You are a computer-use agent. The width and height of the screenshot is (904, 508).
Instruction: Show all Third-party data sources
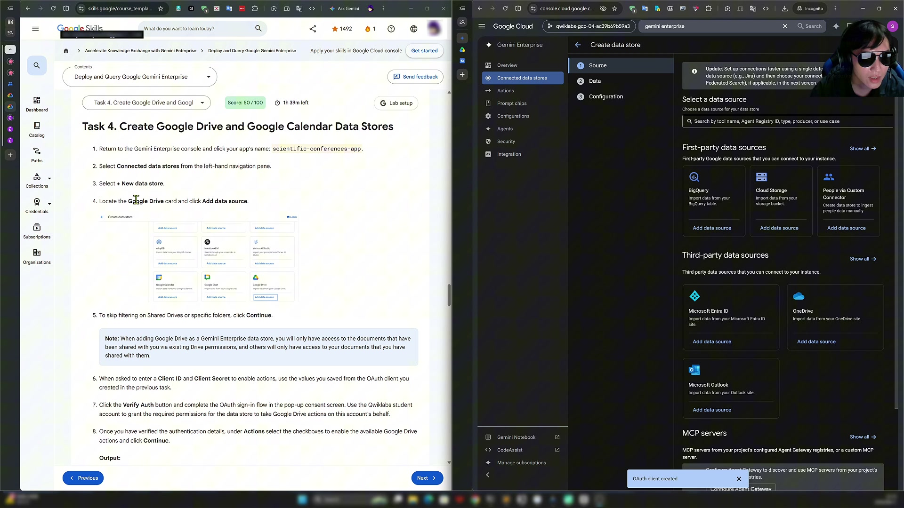[x=863, y=259]
